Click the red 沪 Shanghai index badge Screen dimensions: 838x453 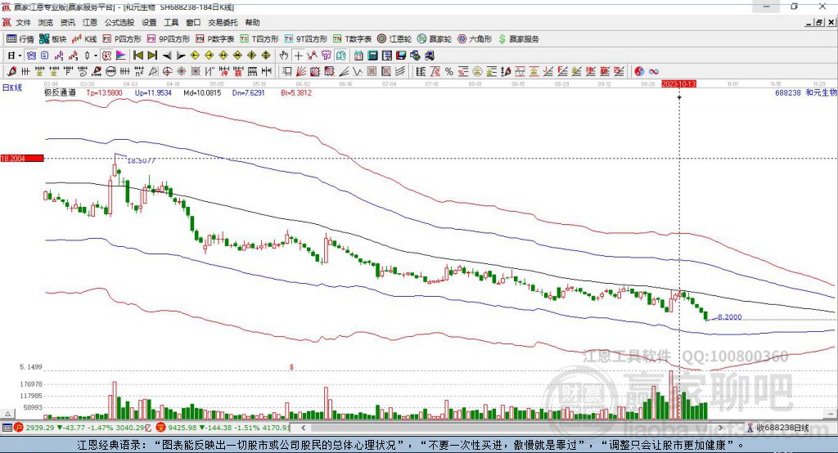[x=19, y=428]
